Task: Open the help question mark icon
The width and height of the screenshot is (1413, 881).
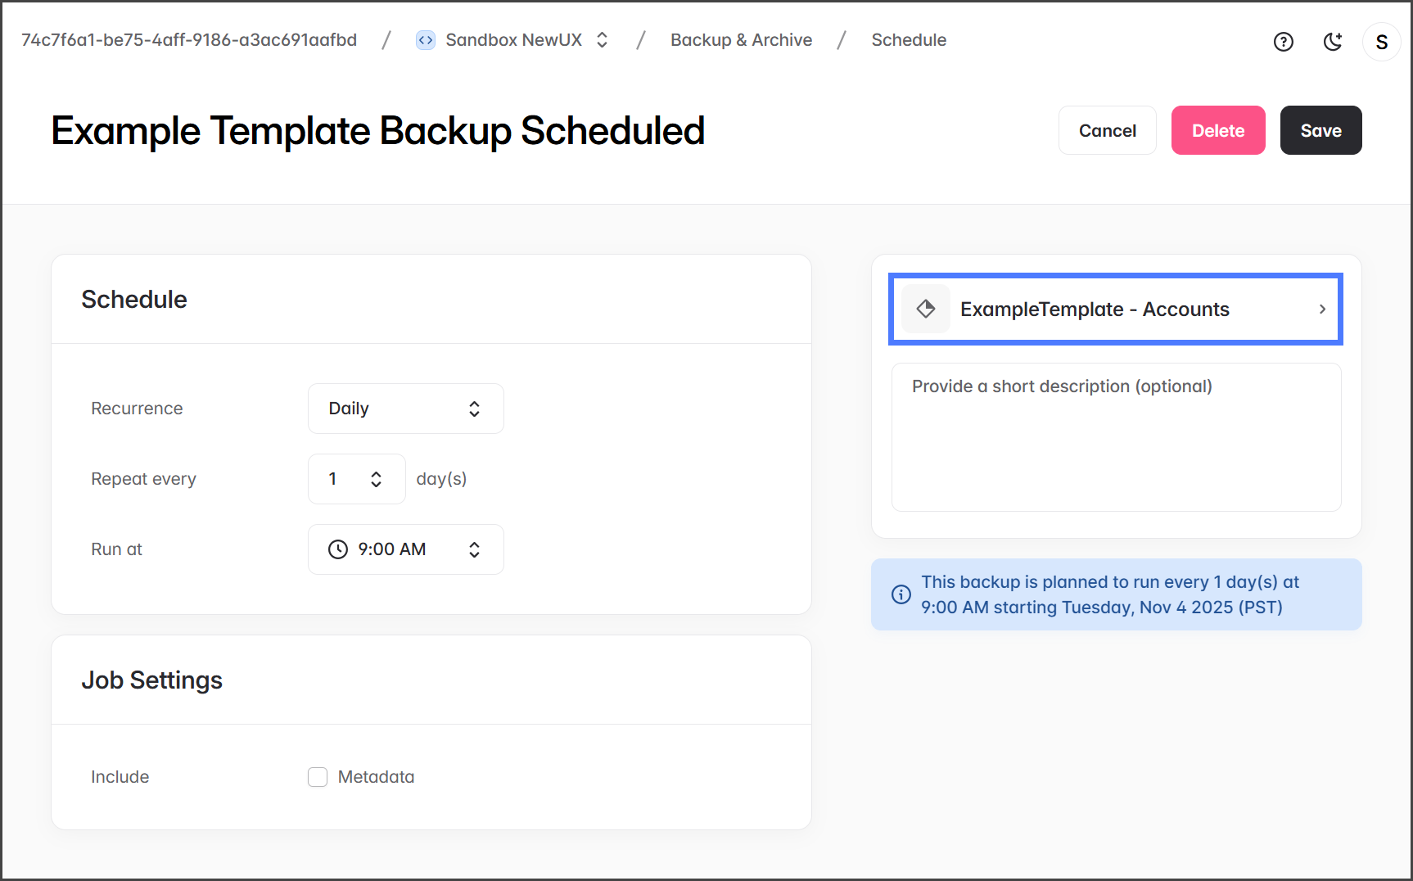Action: (1283, 42)
